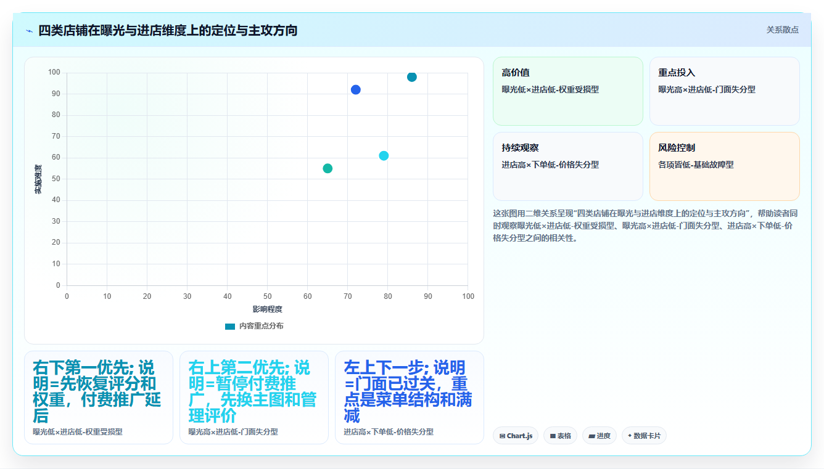Click the 关系散点 label in header

(782, 30)
